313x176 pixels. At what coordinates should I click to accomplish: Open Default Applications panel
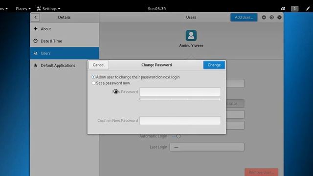pyautogui.click(x=65, y=65)
